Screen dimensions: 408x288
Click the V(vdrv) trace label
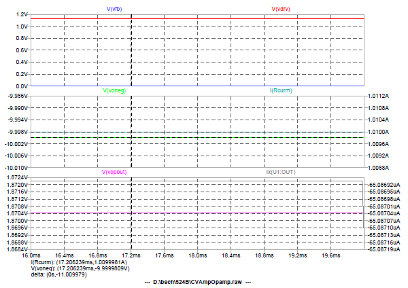tap(281, 9)
